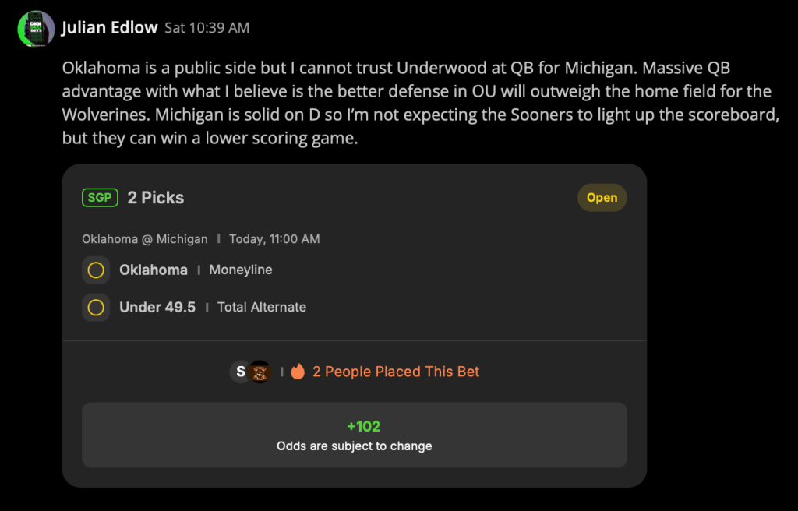Toggle the Under 49.5 pick circle
Screen dimensions: 798x511
click(96, 308)
